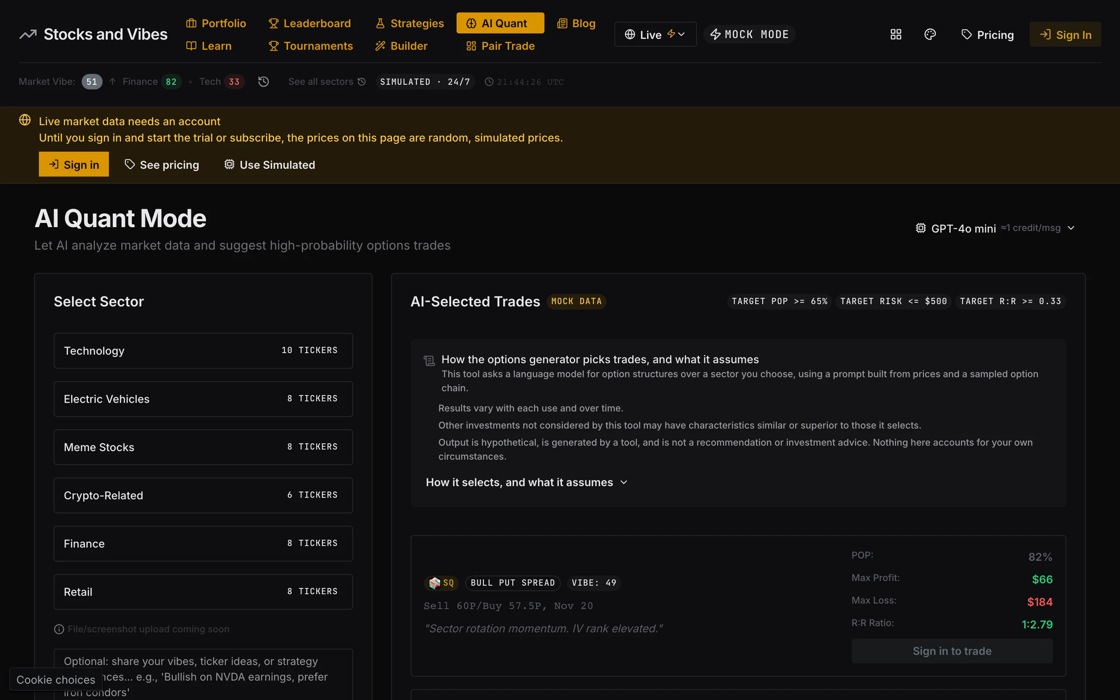
Task: Go to Tournaments page
Action: click(311, 46)
